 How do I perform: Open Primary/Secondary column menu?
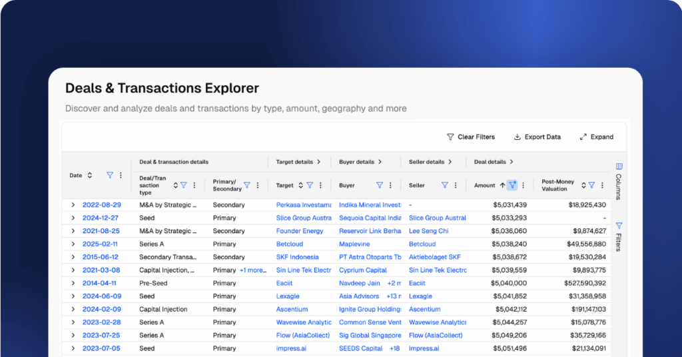(258, 185)
